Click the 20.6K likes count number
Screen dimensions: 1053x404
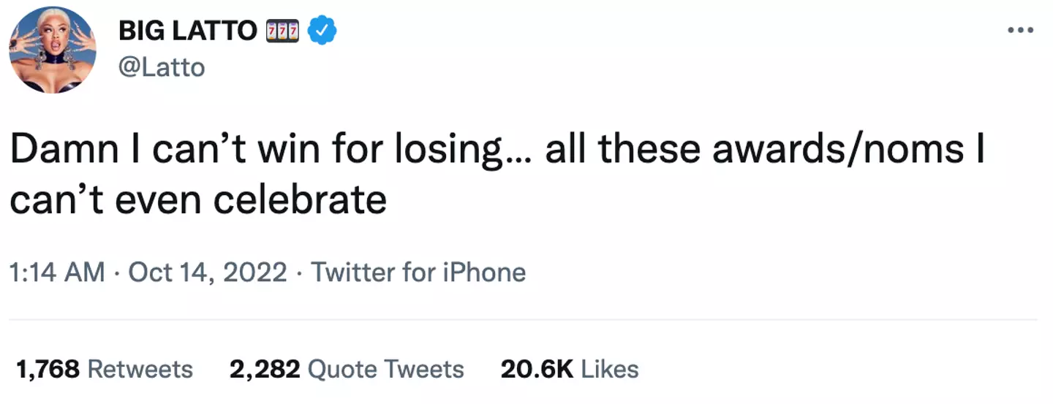[536, 369]
